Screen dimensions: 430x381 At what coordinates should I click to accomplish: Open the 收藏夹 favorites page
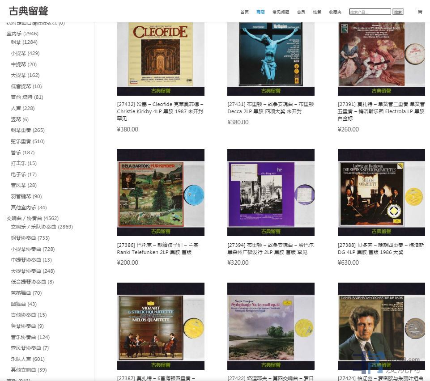click(x=335, y=12)
